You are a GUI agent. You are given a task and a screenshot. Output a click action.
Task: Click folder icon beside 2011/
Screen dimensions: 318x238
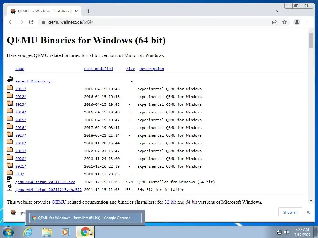(10, 87)
